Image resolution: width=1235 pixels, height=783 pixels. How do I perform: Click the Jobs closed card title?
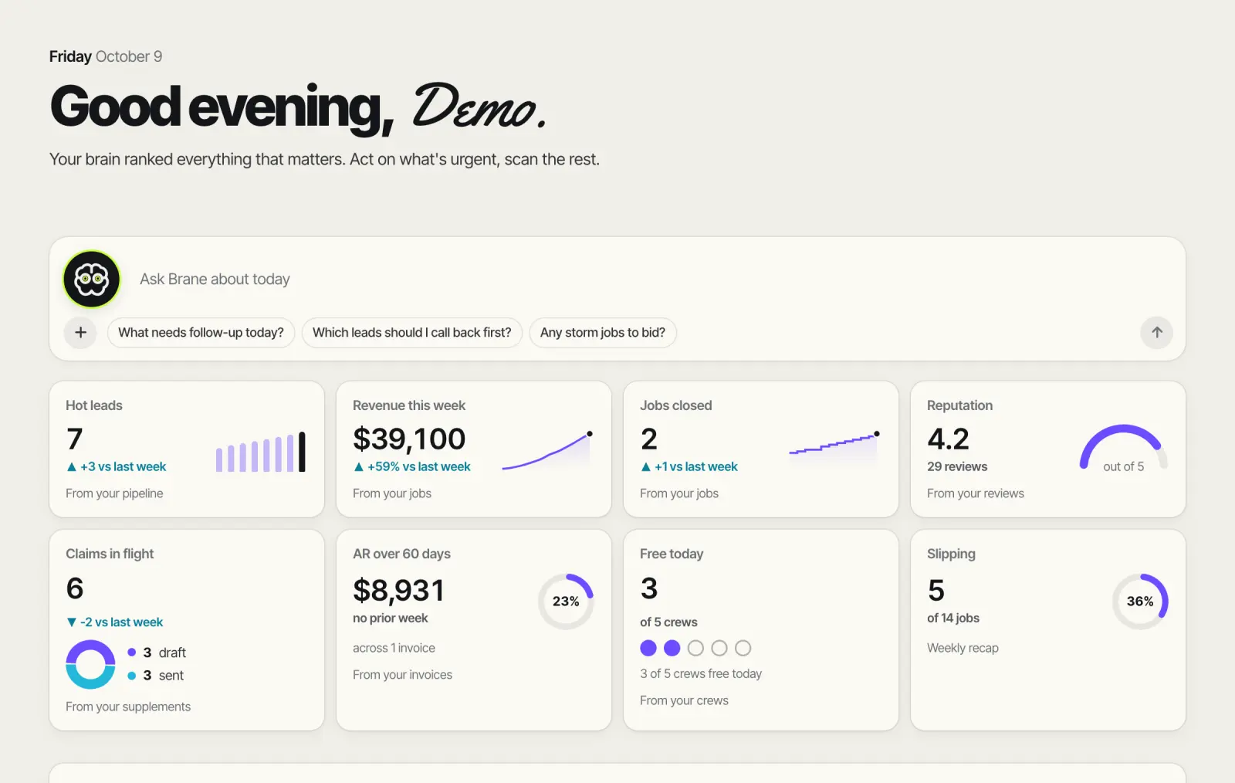[676, 405]
